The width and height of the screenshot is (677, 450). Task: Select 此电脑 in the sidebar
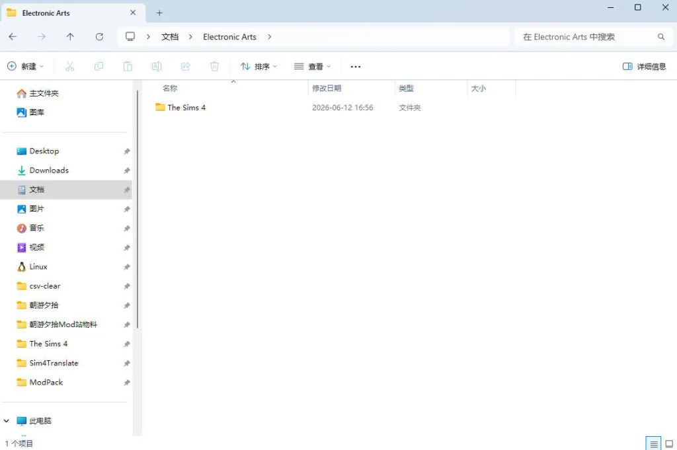pyautogui.click(x=40, y=421)
